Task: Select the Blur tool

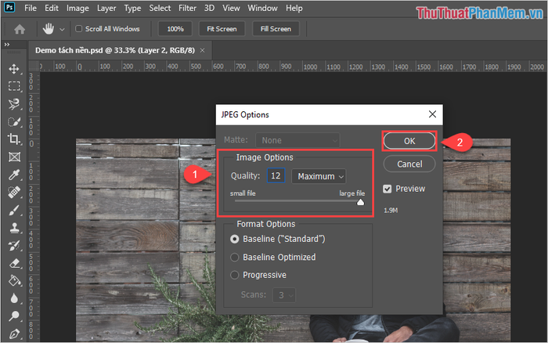Action: click(14, 298)
